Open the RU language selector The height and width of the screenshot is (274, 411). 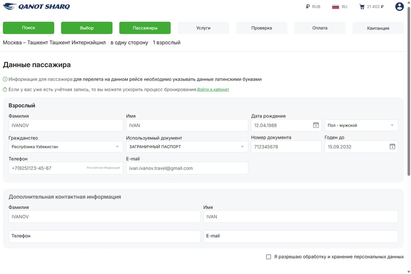click(x=339, y=7)
